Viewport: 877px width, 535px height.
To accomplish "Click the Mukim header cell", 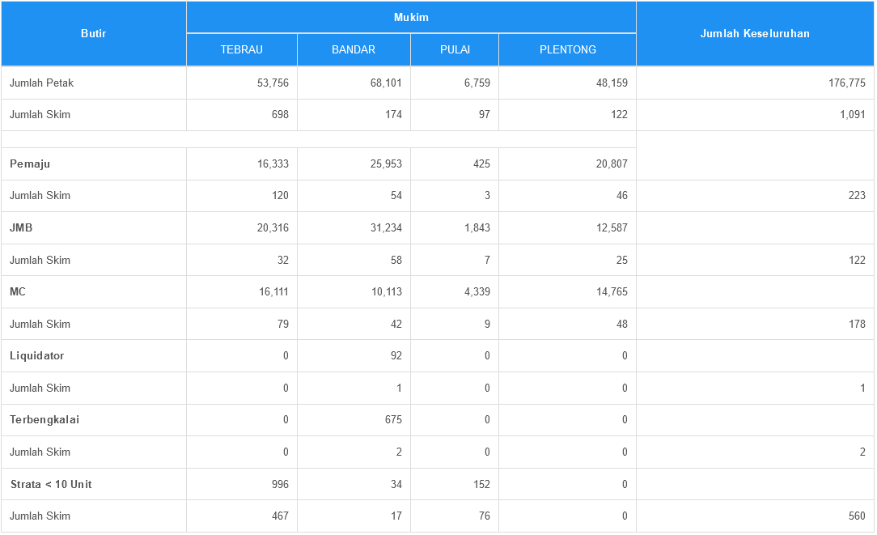I will click(411, 17).
